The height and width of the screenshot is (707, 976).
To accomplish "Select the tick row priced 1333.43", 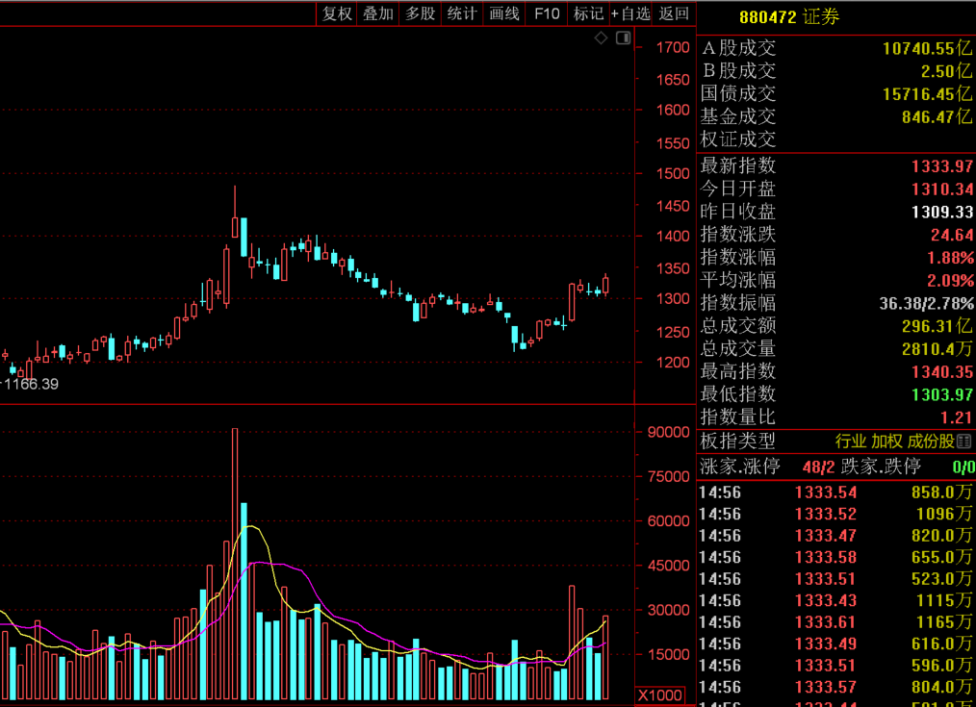I will (835, 600).
